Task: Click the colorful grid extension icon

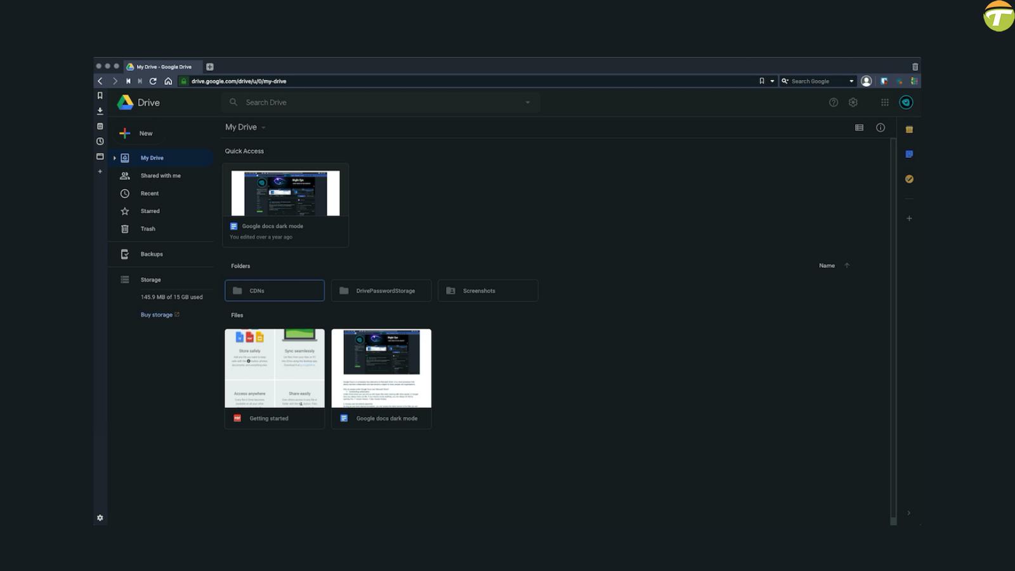Action: coord(913,81)
